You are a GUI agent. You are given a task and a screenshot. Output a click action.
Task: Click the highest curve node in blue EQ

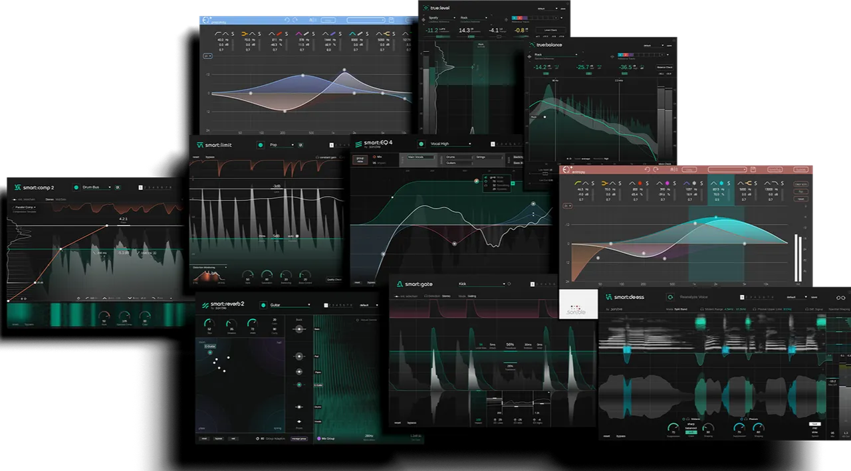tap(344, 70)
